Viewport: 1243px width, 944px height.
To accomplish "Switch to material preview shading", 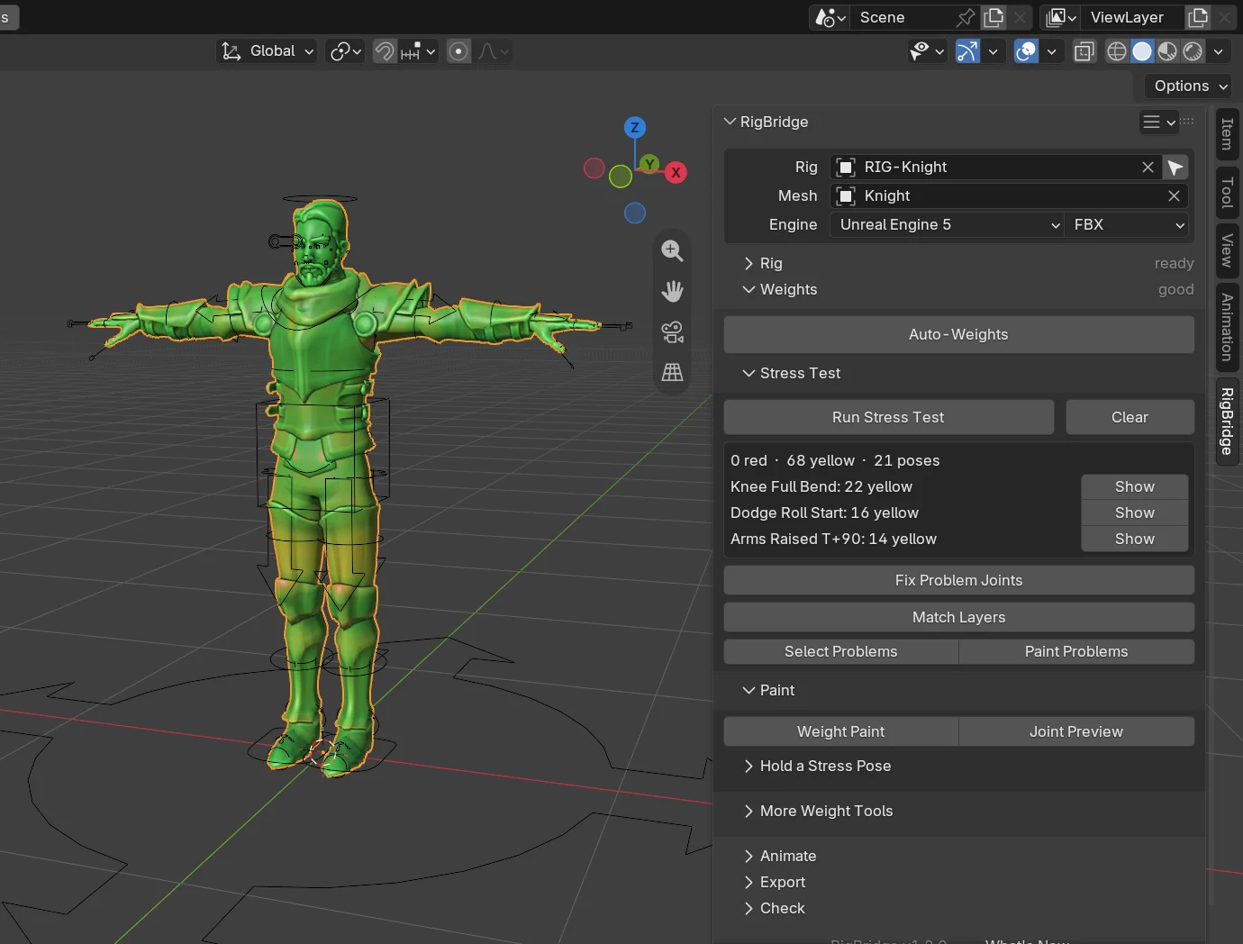I will 1167,51.
